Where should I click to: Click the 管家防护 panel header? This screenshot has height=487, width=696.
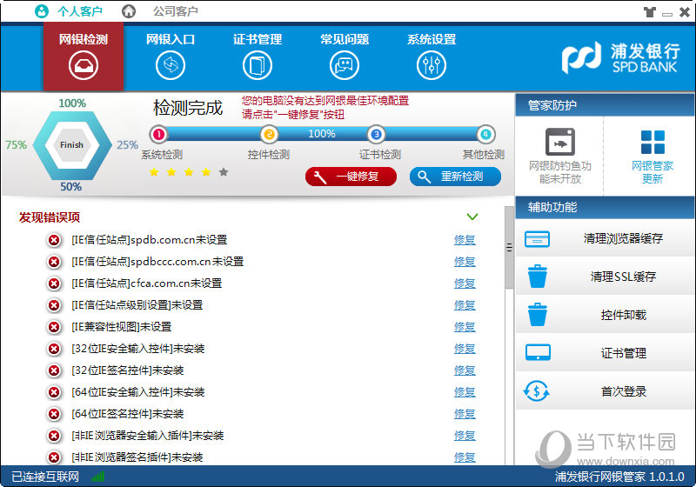(605, 105)
